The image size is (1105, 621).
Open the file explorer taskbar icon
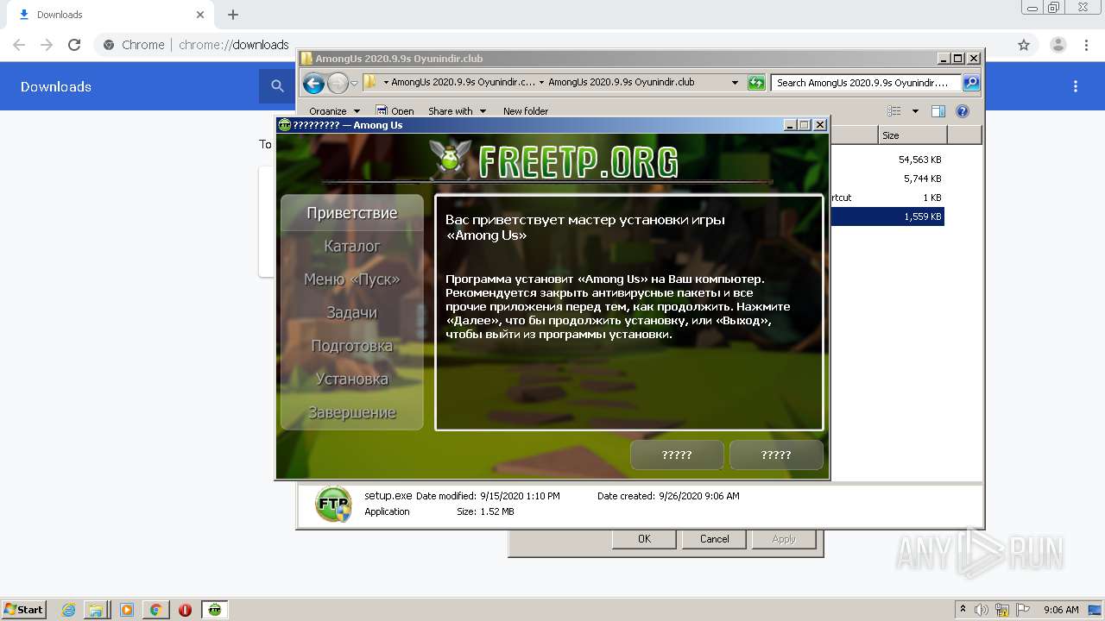coord(97,610)
